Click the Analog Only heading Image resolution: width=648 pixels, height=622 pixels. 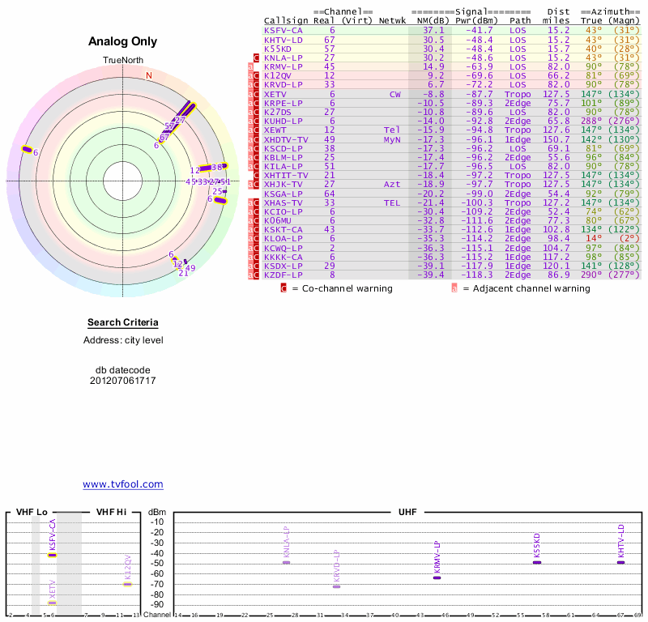click(123, 41)
